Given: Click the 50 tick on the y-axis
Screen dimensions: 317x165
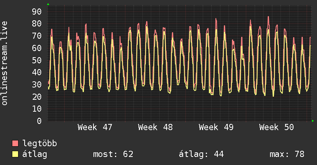Looking at the screenshot, I should [37, 60].
